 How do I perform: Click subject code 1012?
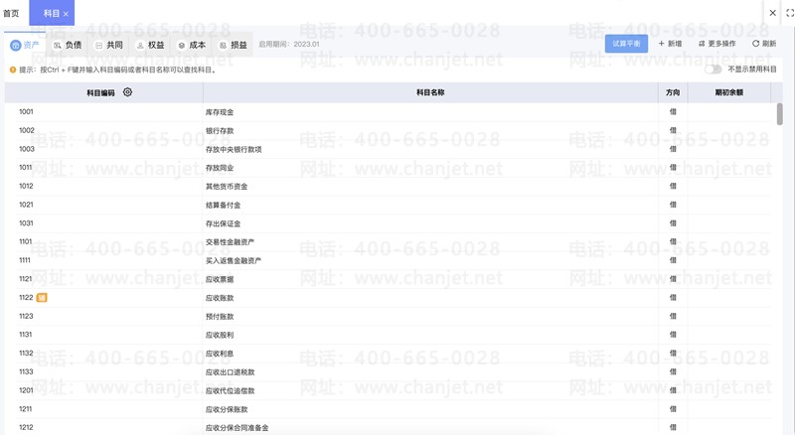point(27,186)
